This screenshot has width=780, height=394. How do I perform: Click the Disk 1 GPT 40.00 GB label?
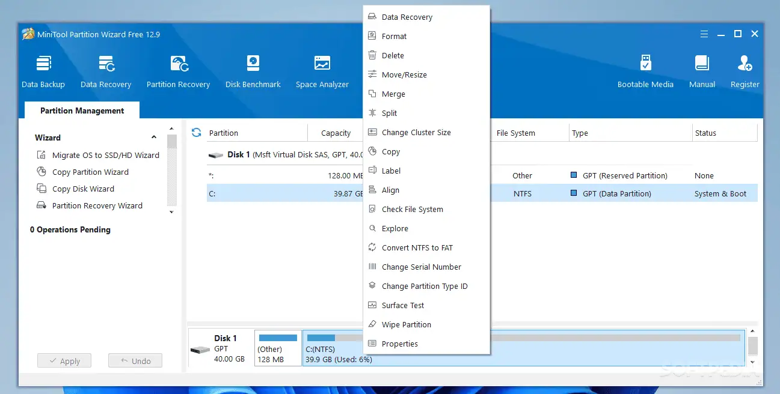(229, 348)
